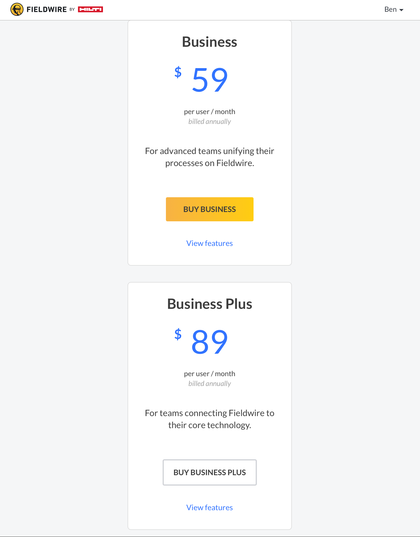Open the Ben user menu

394,10
